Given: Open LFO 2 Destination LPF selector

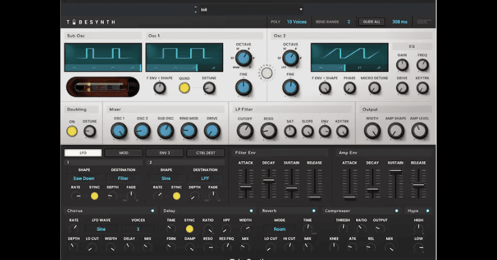Looking at the screenshot, I should tap(205, 179).
